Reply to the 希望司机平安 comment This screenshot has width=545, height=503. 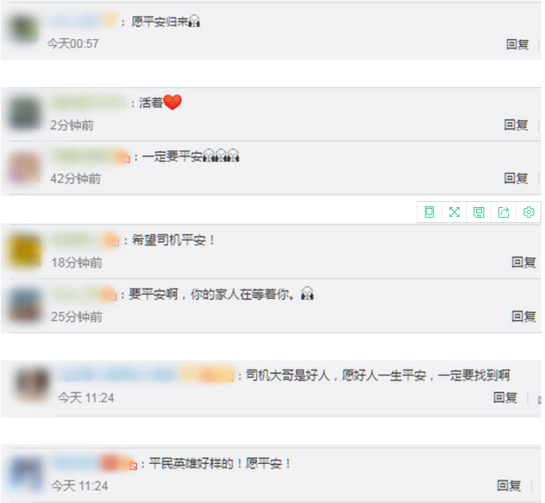(x=524, y=262)
